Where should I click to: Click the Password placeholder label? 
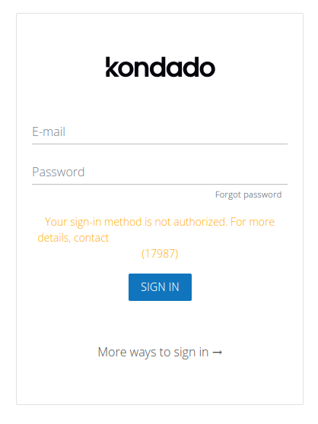click(x=58, y=172)
